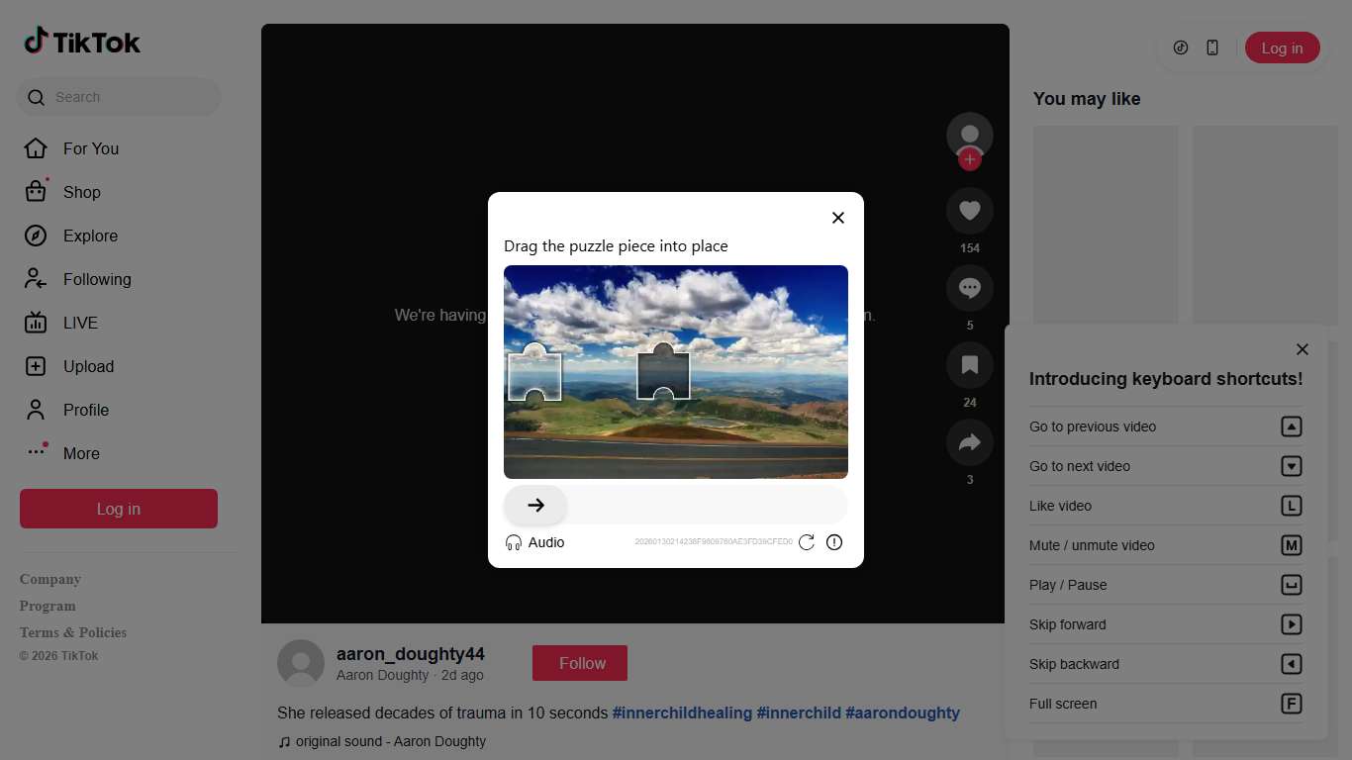Open the comments bubble icon
The image size is (1352, 760).
[969, 288]
